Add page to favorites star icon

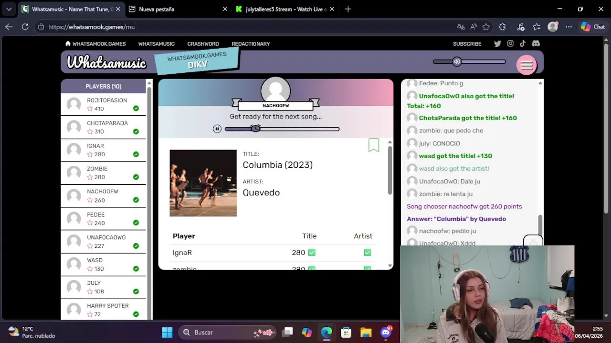(486, 27)
